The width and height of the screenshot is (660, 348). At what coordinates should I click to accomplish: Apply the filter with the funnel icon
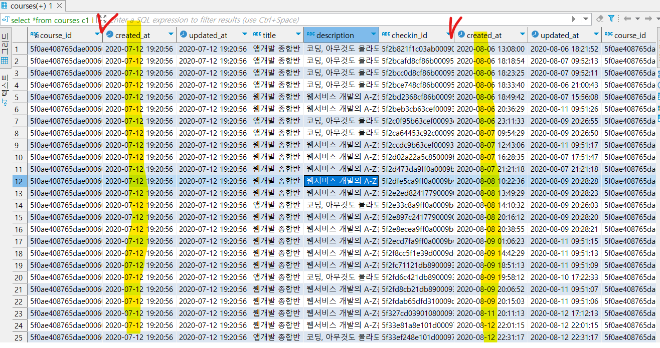tap(611, 19)
